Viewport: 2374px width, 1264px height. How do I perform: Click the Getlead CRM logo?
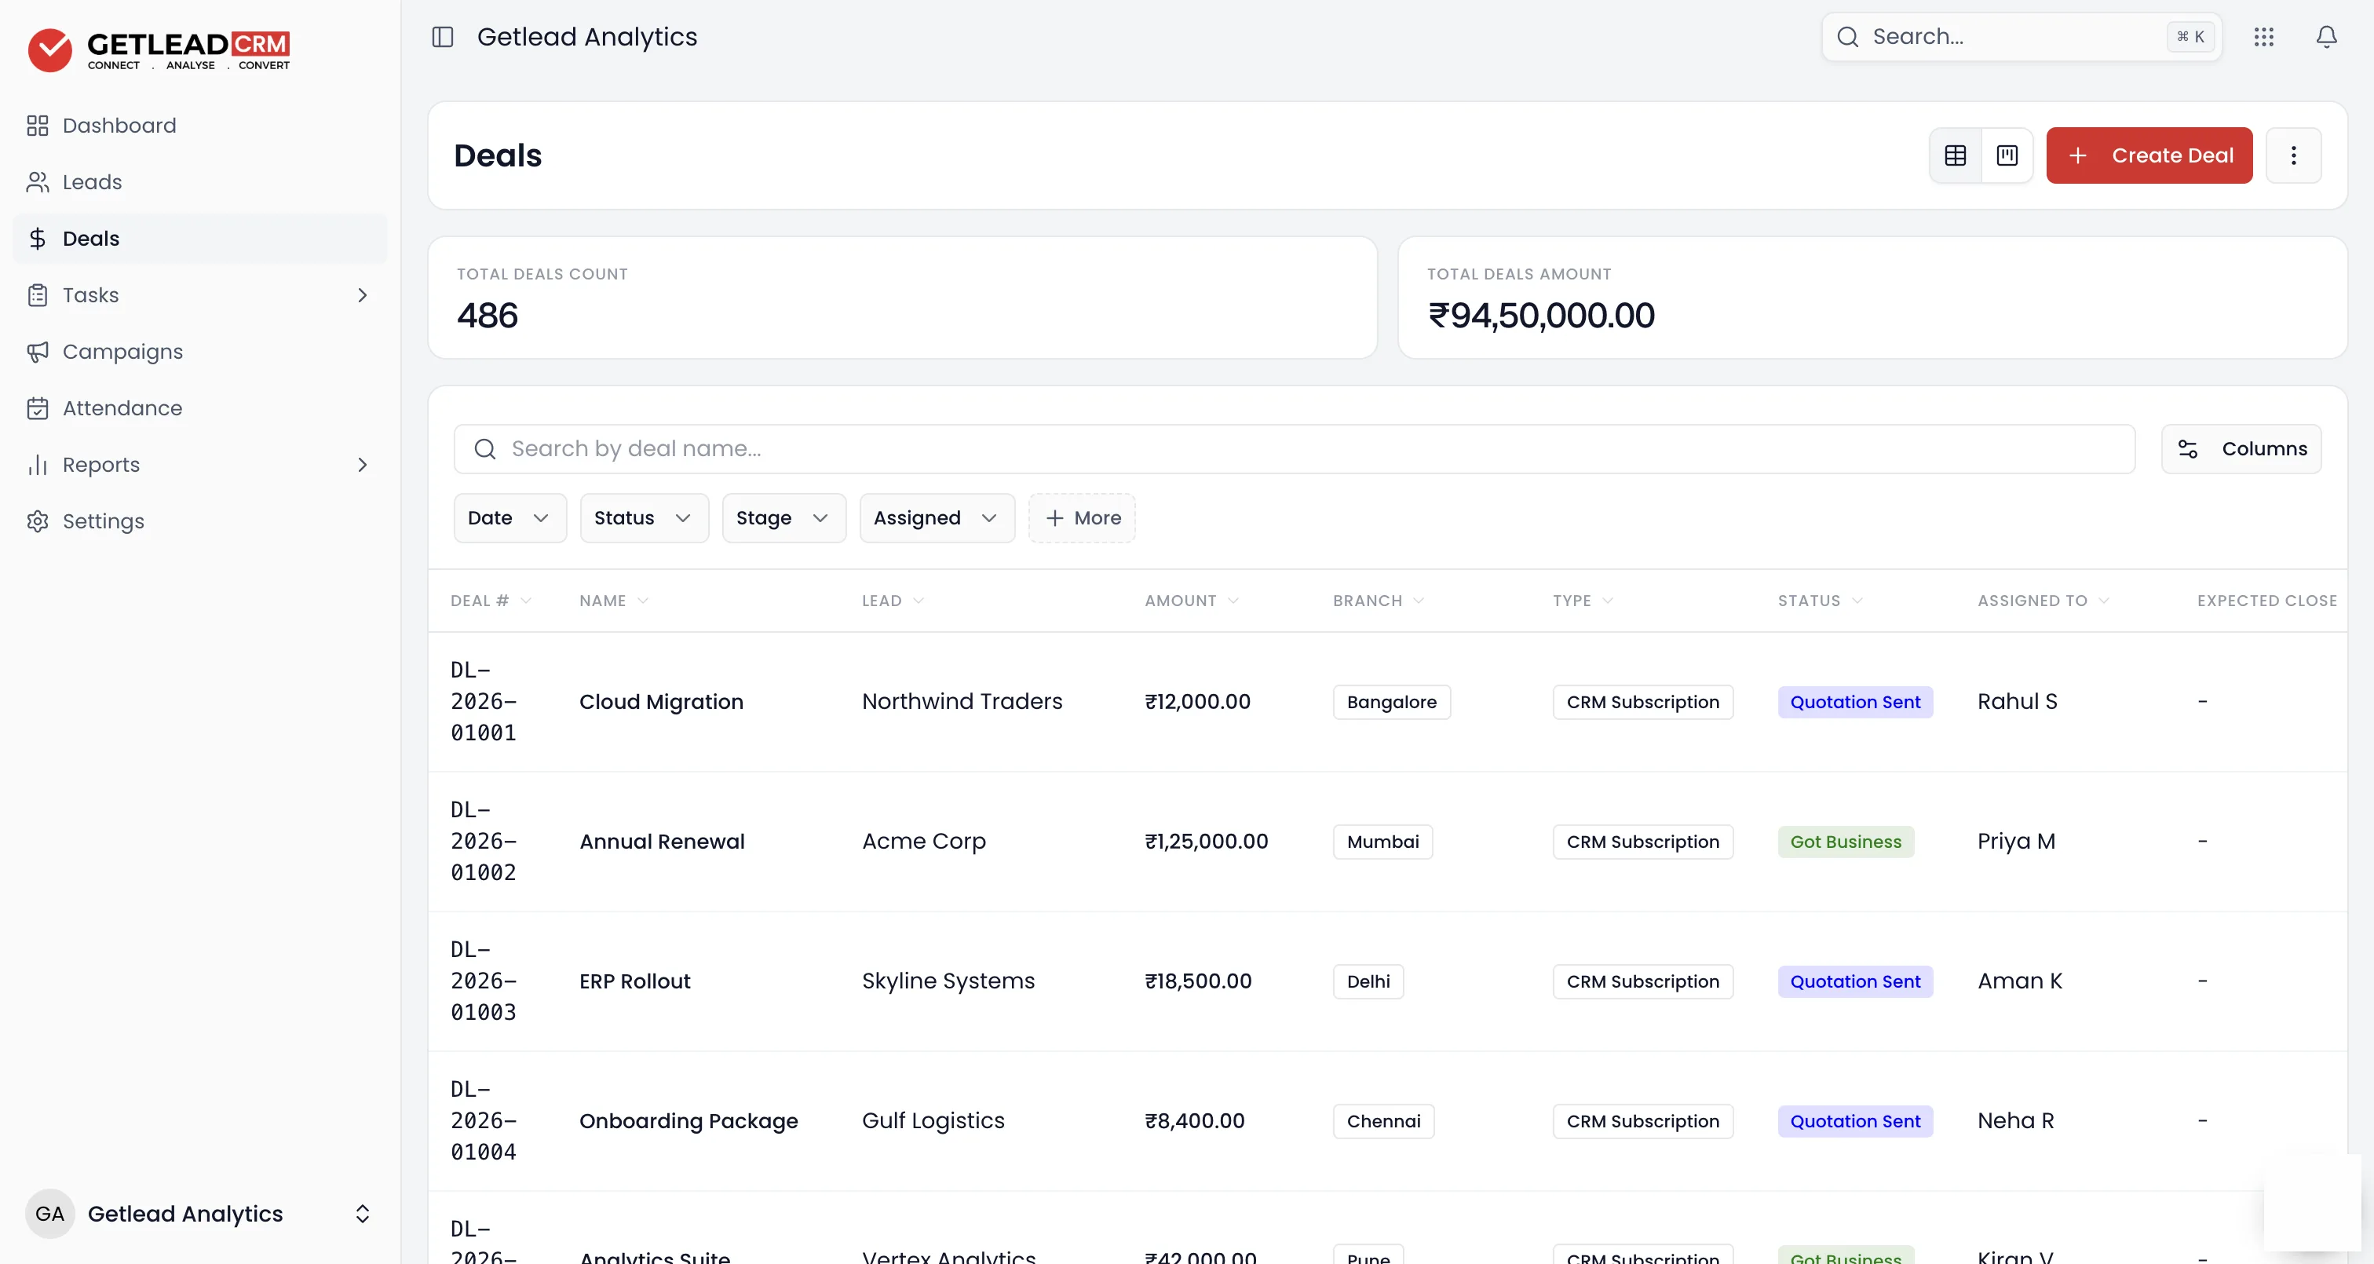159,49
